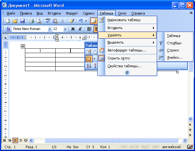
Task: Toggle center alignment button
Action: pyautogui.click(x=95, y=29)
